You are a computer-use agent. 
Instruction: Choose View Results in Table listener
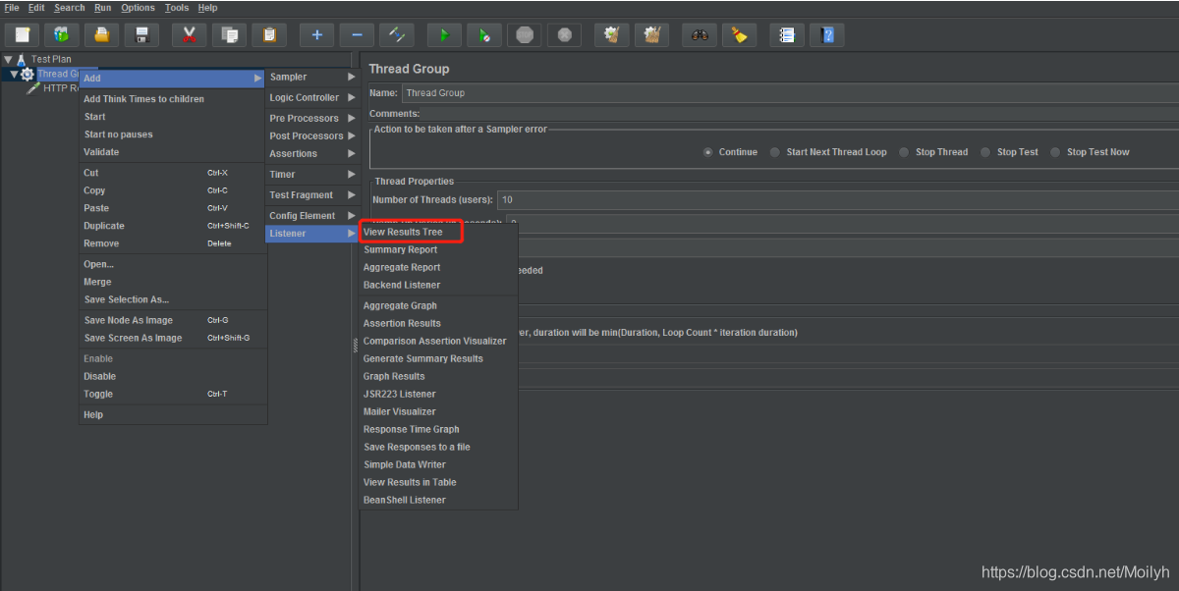click(x=438, y=482)
